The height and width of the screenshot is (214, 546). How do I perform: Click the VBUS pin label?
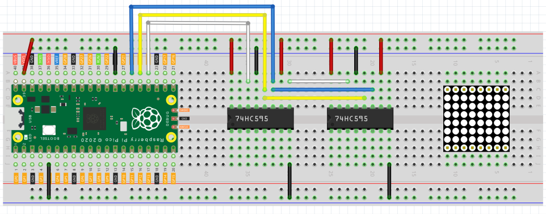pos(15,59)
